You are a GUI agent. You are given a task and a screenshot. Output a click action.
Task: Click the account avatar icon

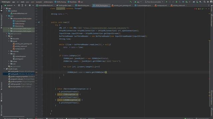pos(211,2)
